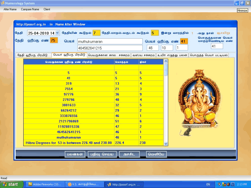Click the date-month-year sum value 5
Screen dimensions: 251x188
pyautogui.click(x=155, y=33)
